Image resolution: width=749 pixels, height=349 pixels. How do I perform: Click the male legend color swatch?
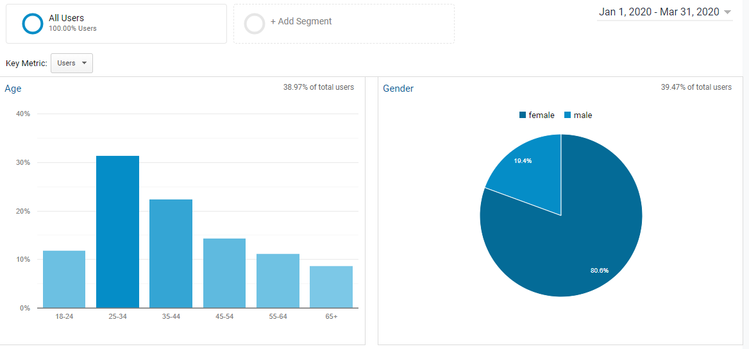(568, 115)
